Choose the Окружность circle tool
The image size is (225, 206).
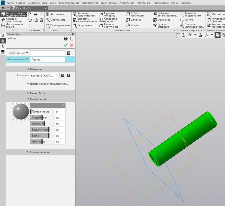[x=56, y=20]
